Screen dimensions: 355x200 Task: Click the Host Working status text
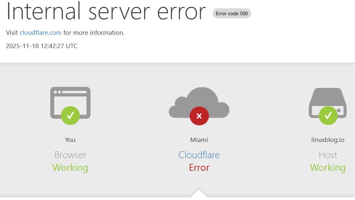pos(327,162)
